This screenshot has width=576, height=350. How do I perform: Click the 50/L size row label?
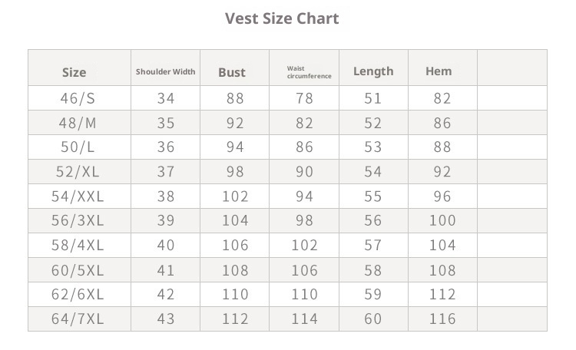click(78, 147)
